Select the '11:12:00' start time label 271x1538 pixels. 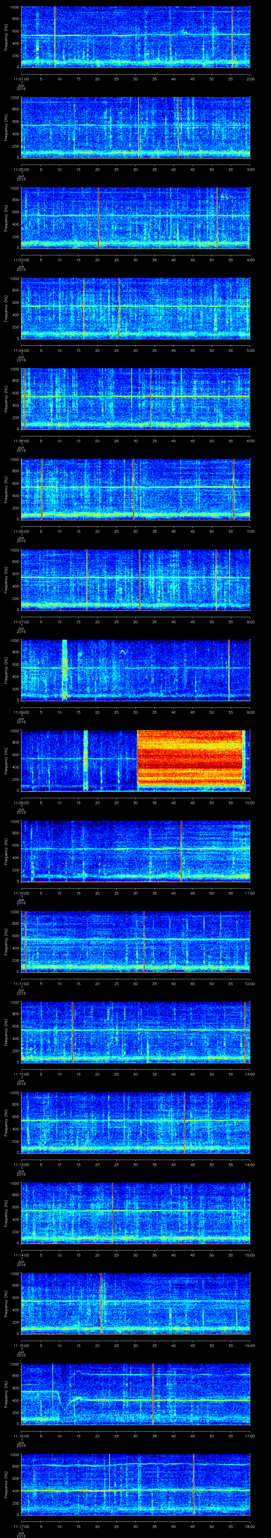[21, 1074]
